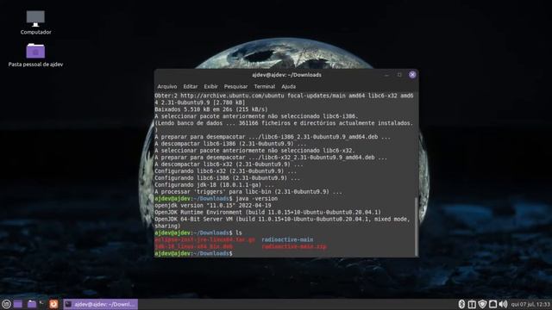Open the Exibir menu in terminal
This screenshot has height=310, width=552.
coord(210,86)
